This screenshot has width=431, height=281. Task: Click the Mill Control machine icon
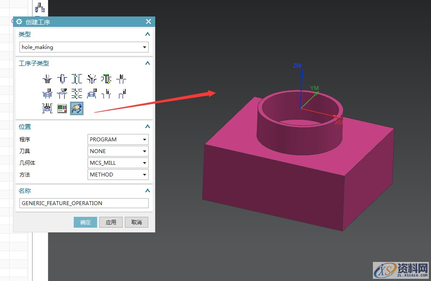coord(62,108)
